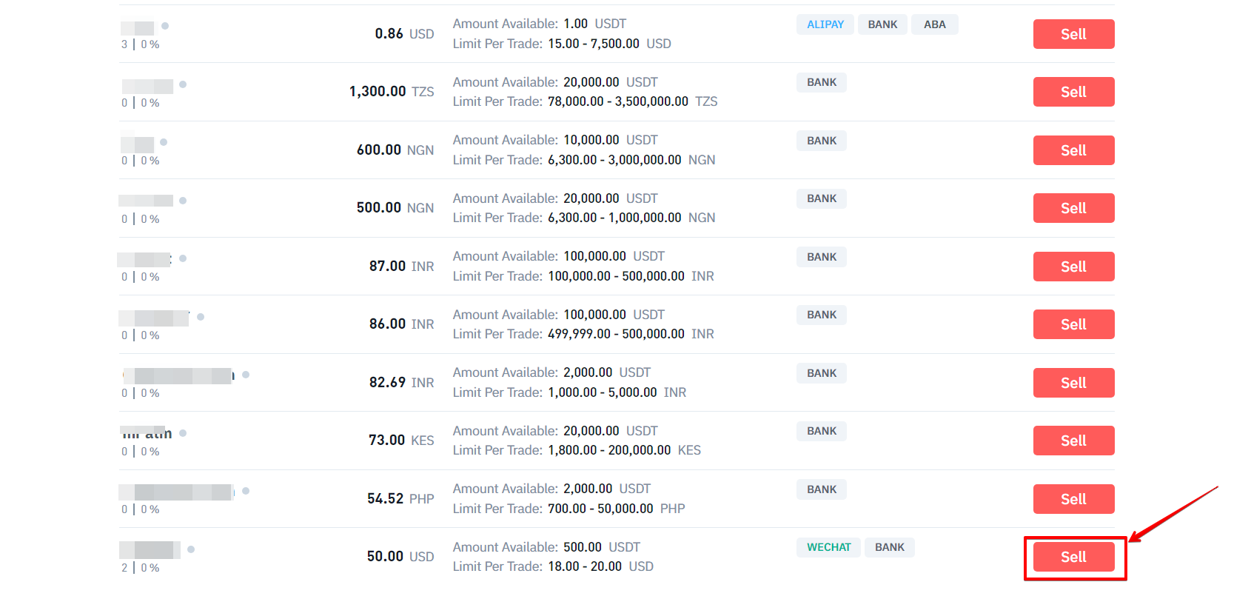The height and width of the screenshot is (599, 1251).
Task: Click the WECHAT payment tag
Action: point(828,547)
